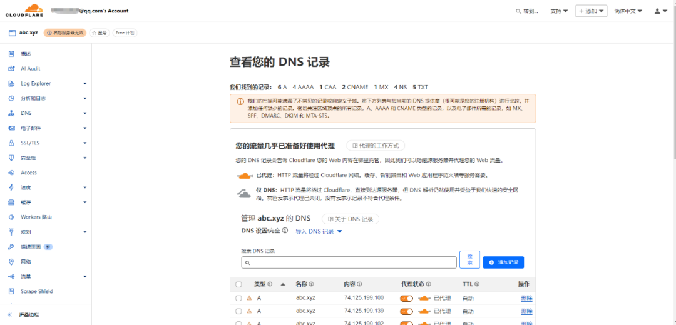Click the 添加记录 button

[x=503, y=262]
